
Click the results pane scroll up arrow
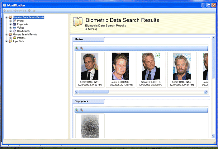click(213, 38)
